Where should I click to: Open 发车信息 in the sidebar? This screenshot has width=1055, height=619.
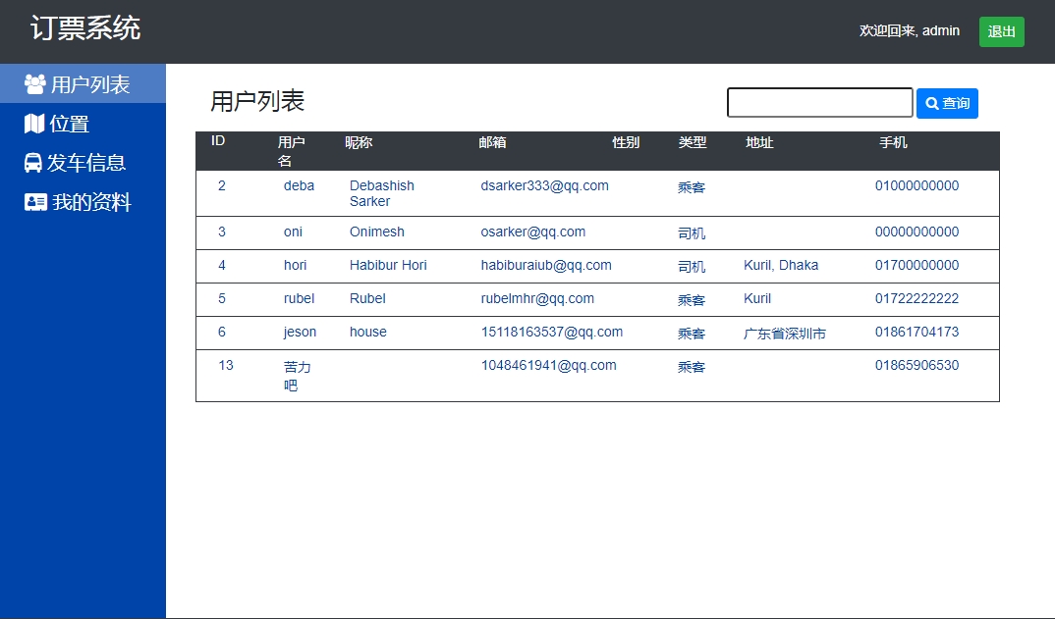tap(87, 163)
